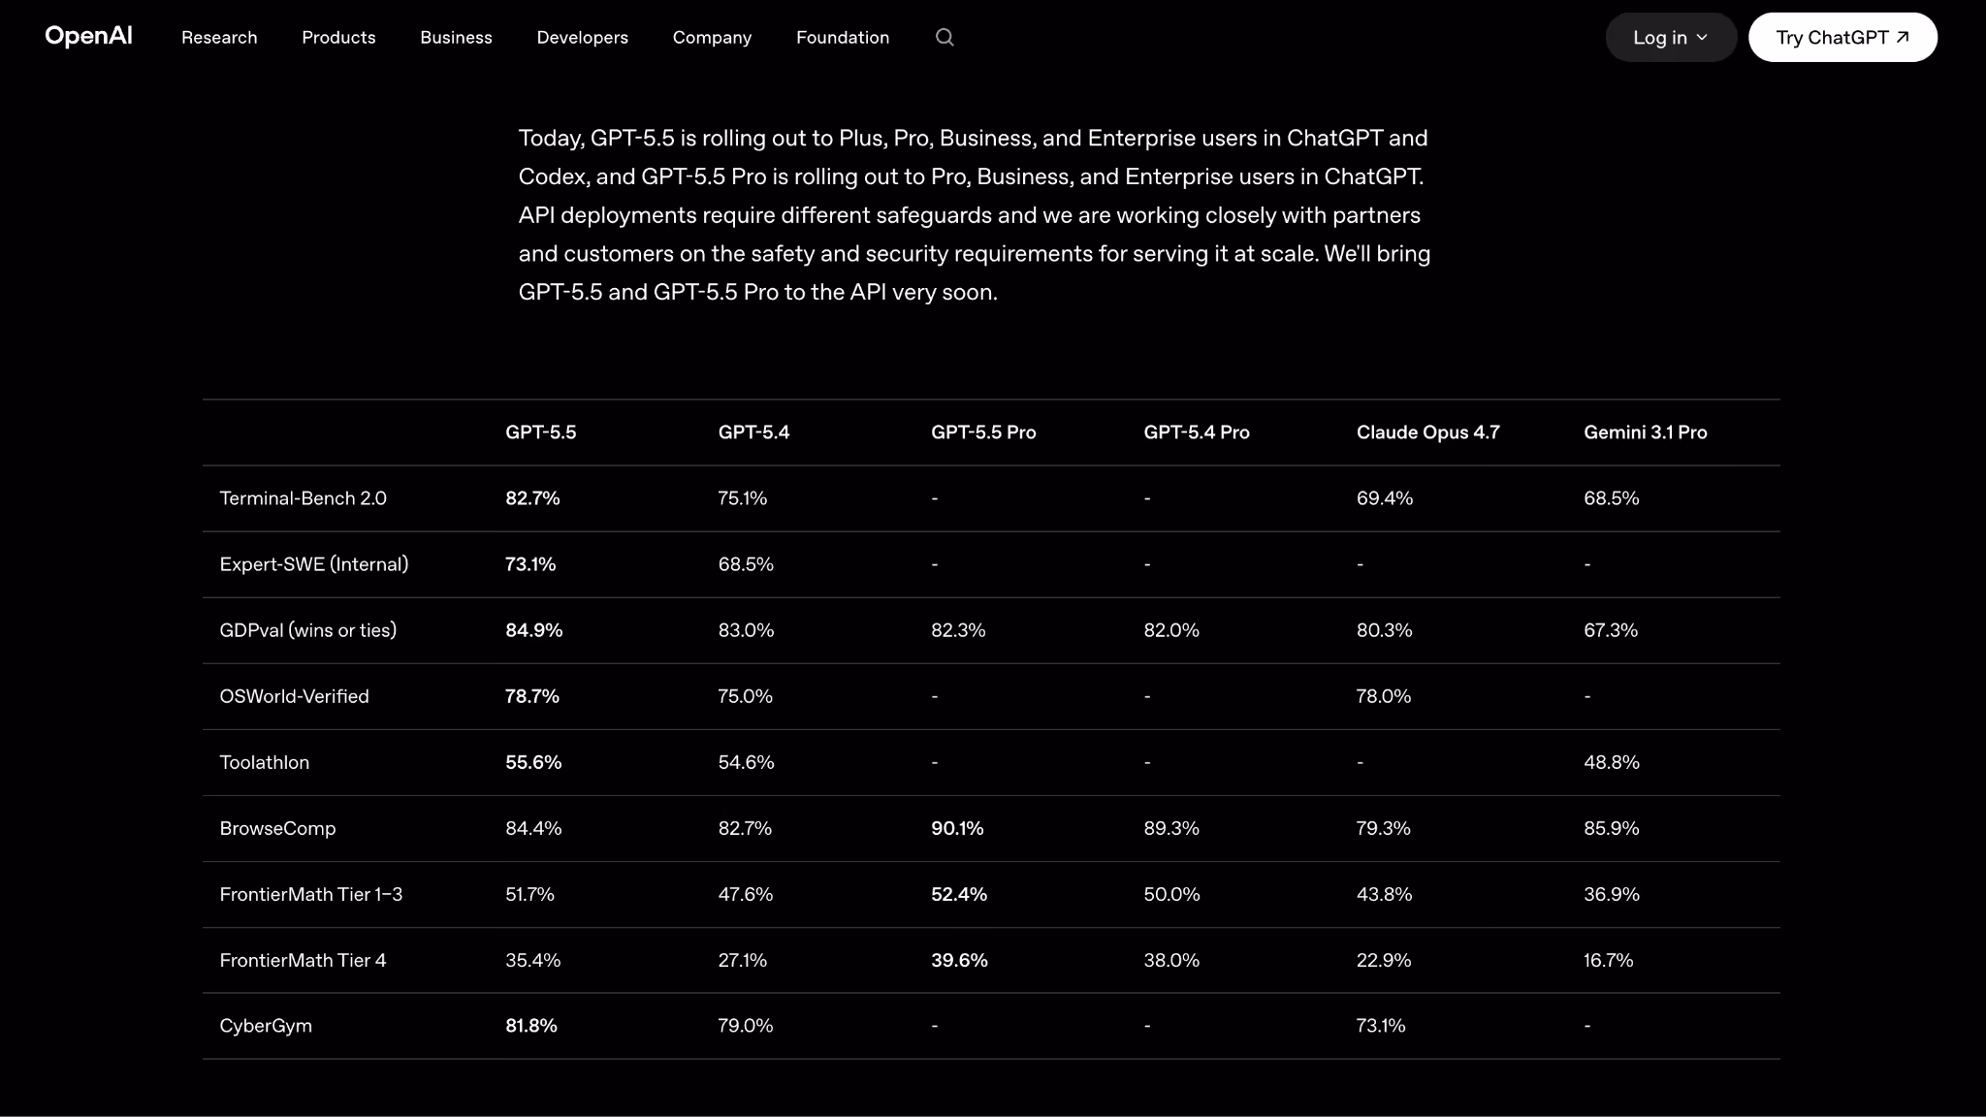This screenshot has height=1117, width=1986.
Task: Click the FrontierMath Tier 4 row label
Action: (303, 960)
